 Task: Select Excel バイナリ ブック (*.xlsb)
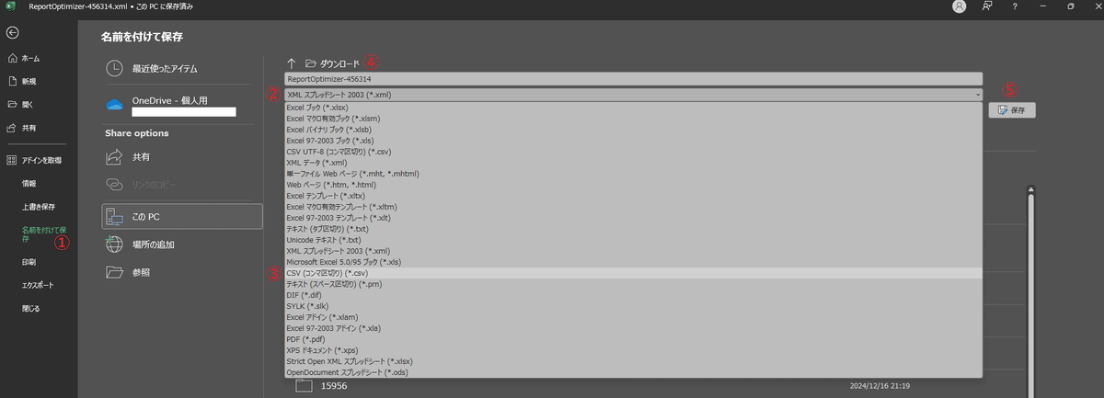click(x=632, y=129)
